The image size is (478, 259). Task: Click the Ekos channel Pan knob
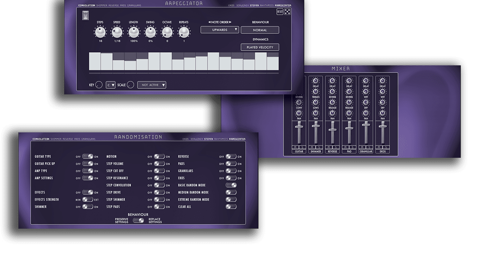click(x=382, y=113)
